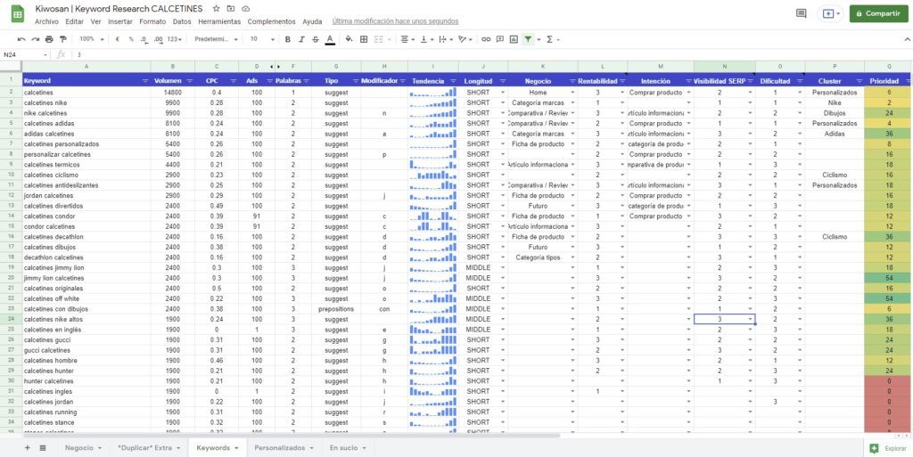Screen dimensions: 913x457
Task: Apply currency euro format
Action: point(117,39)
